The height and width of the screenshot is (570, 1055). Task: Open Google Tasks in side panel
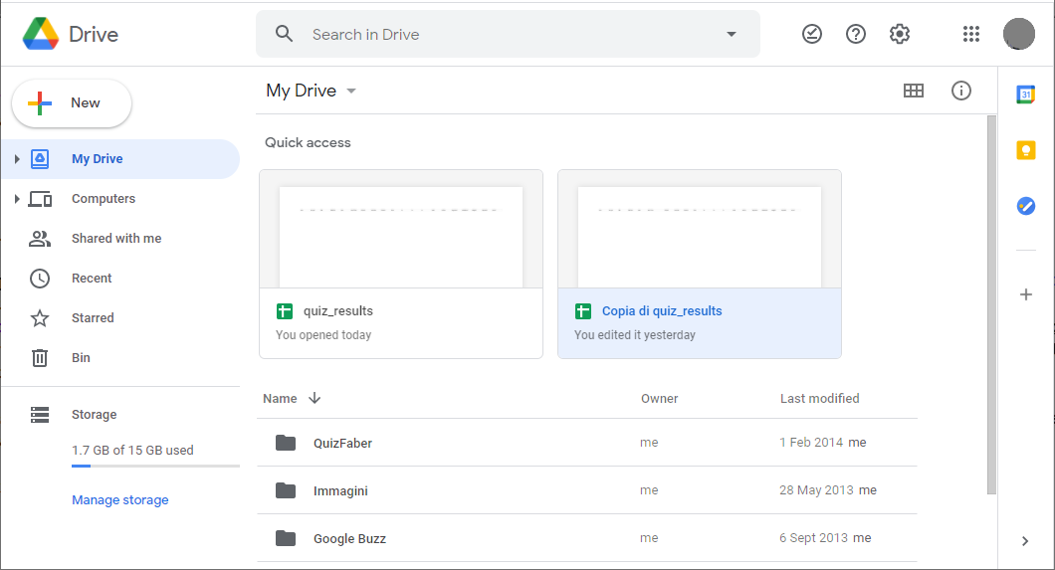tap(1025, 206)
